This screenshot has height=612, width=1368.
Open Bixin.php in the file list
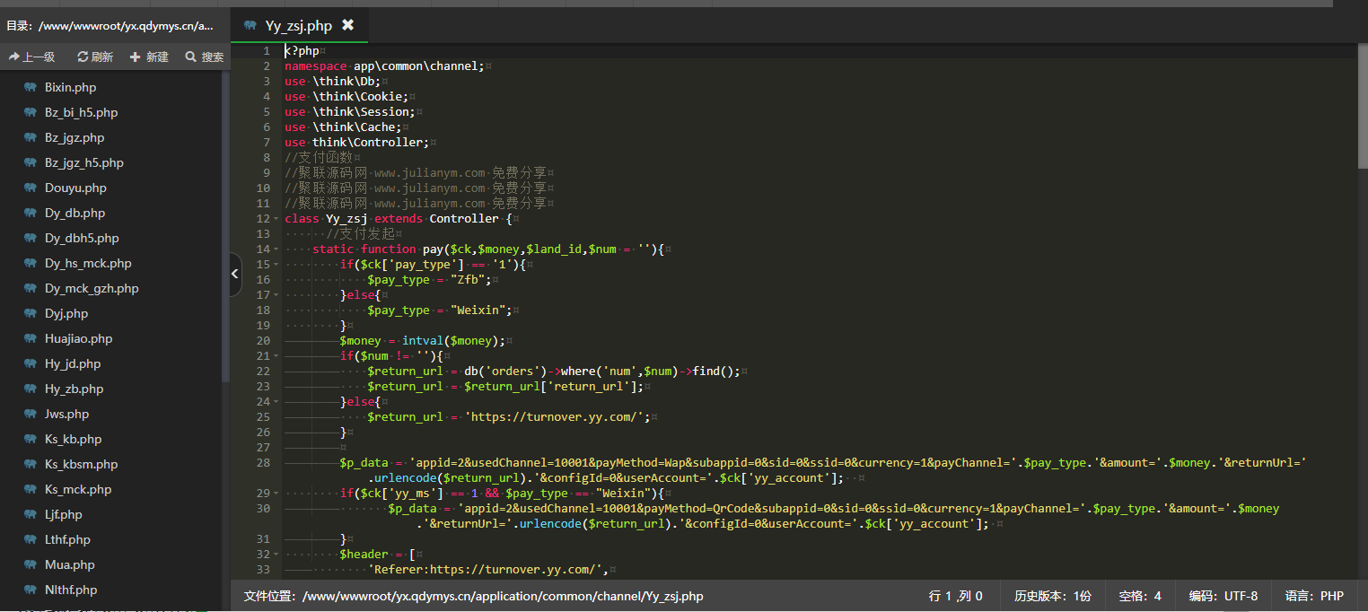pos(70,87)
